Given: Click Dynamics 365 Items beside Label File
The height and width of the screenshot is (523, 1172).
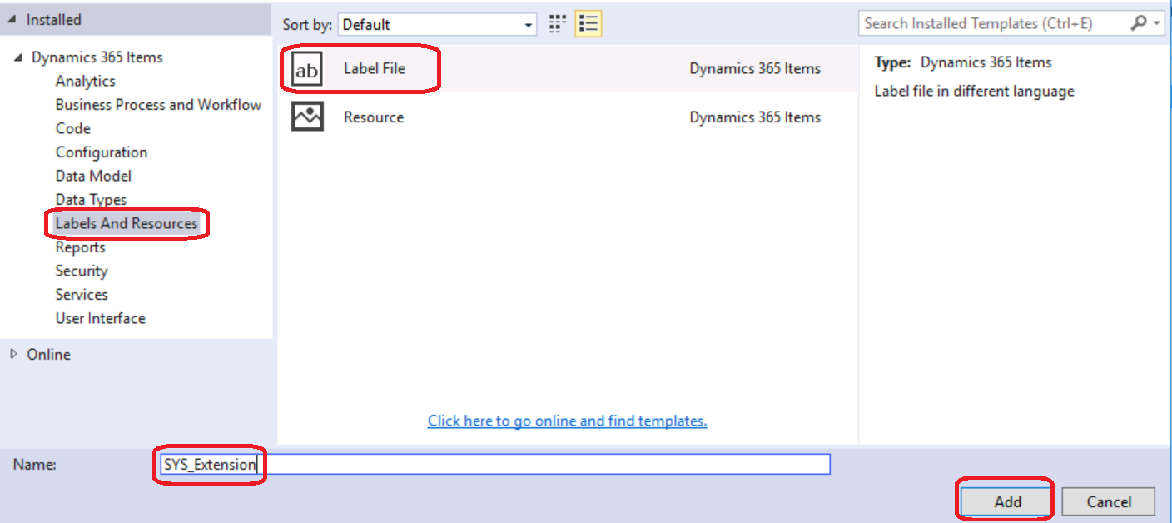Looking at the screenshot, I should (755, 69).
